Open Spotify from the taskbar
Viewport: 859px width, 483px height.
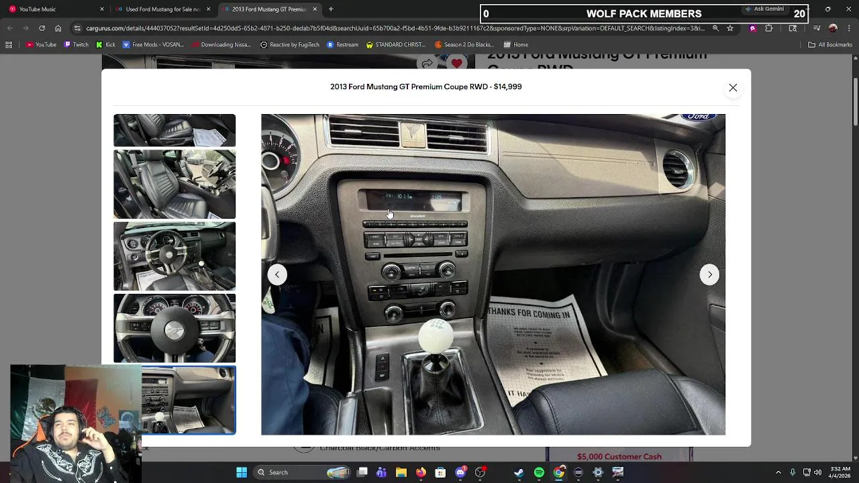(x=539, y=472)
